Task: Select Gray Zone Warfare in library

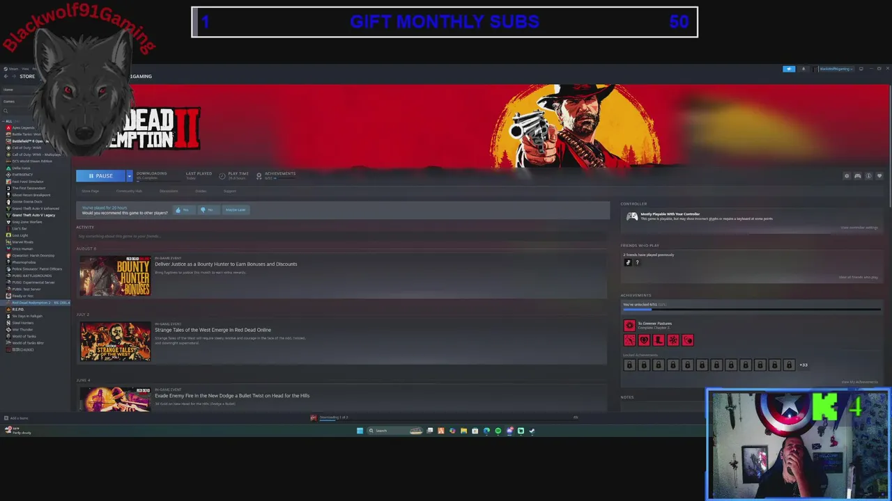Action: coord(27,222)
